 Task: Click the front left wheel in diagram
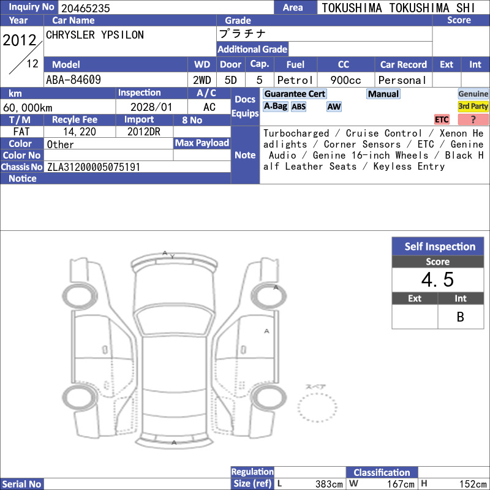pyautogui.click(x=80, y=296)
